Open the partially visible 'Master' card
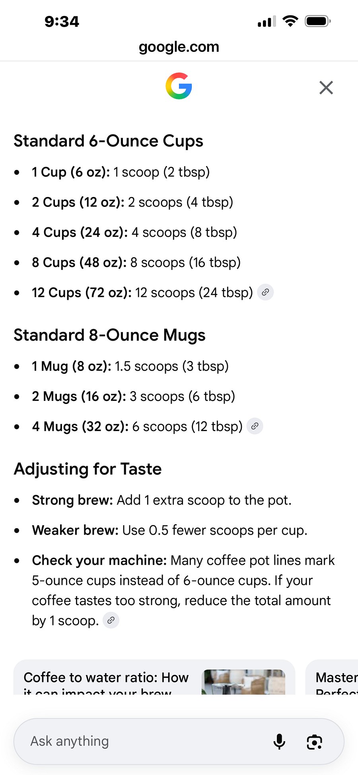This screenshot has width=358, height=775. (x=332, y=677)
